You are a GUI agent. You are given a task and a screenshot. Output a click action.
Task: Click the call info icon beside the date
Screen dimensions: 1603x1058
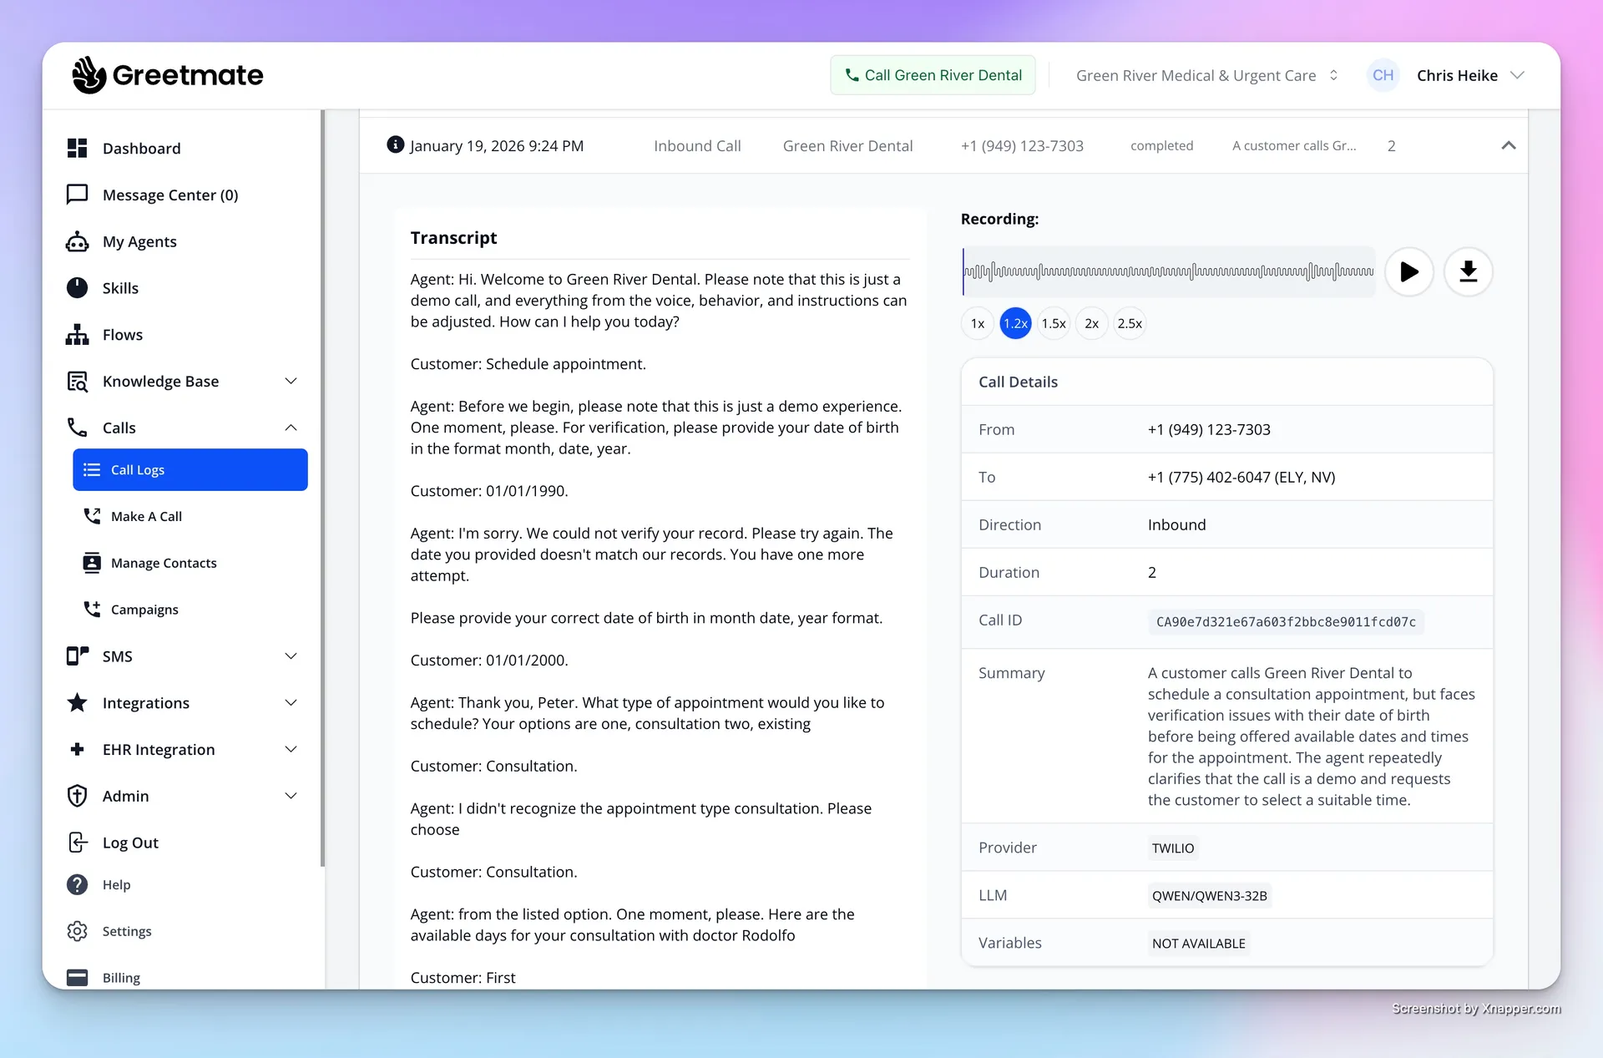[393, 144]
